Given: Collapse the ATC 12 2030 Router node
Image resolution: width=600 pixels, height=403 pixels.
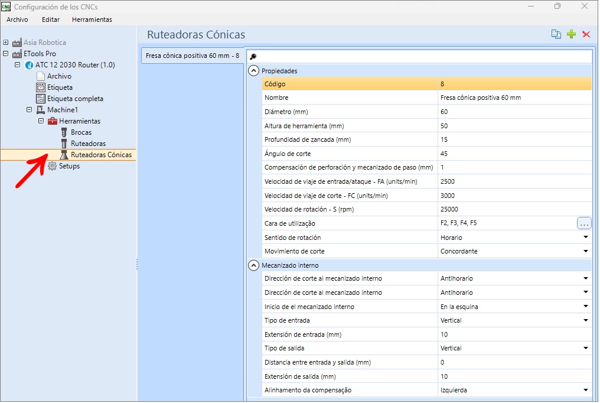Looking at the screenshot, I should (18, 65).
